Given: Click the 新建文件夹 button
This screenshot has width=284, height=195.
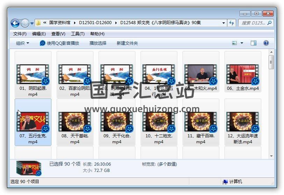Looking at the screenshot, I should (127, 43).
